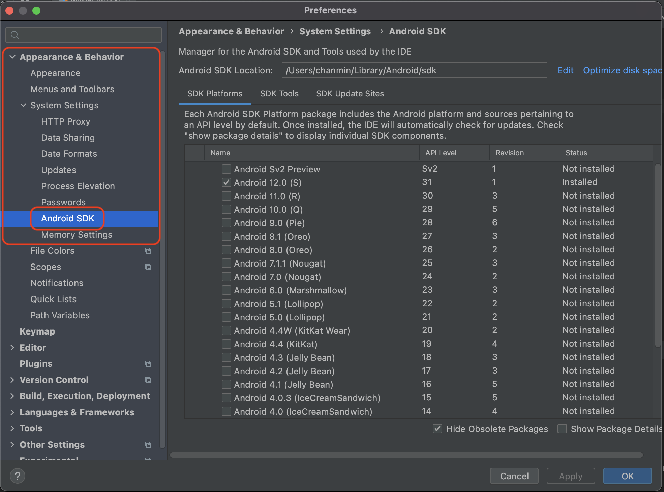Check the Android 11.0 (R) checkbox
This screenshot has height=492, width=664.
pyautogui.click(x=227, y=196)
